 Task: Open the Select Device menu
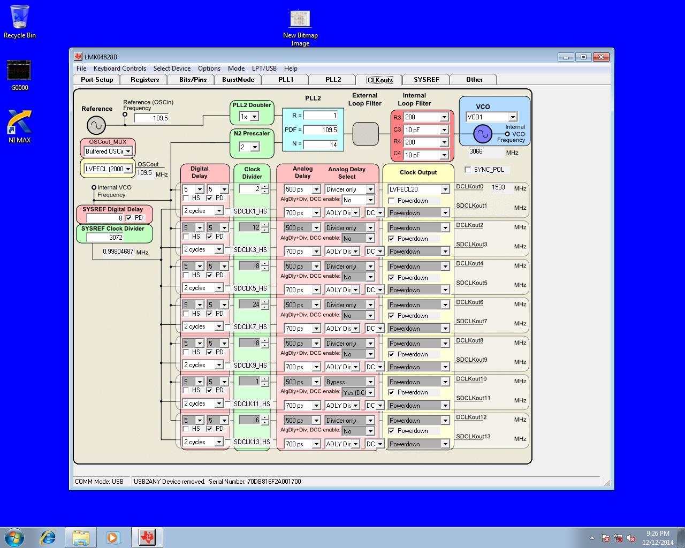point(172,68)
